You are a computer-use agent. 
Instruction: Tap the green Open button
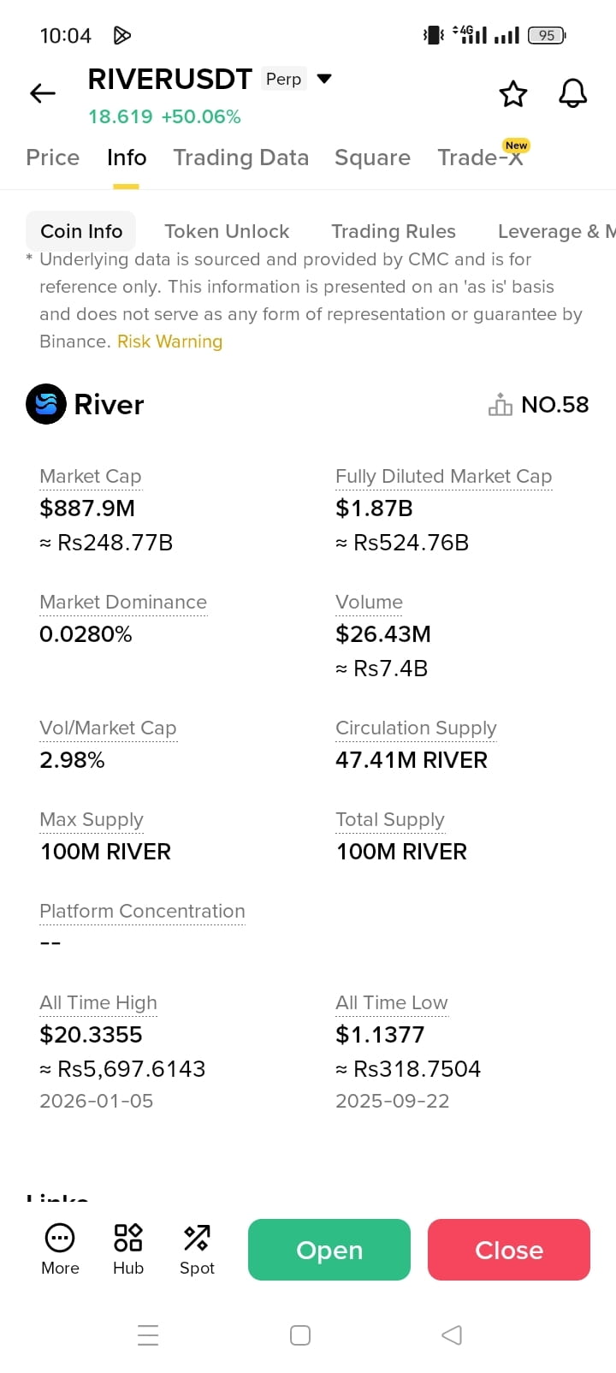(x=329, y=1250)
